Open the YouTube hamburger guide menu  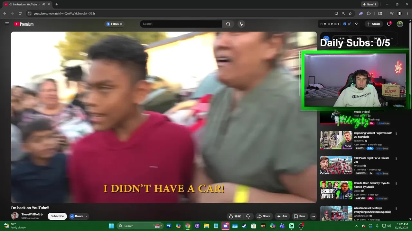(7, 24)
